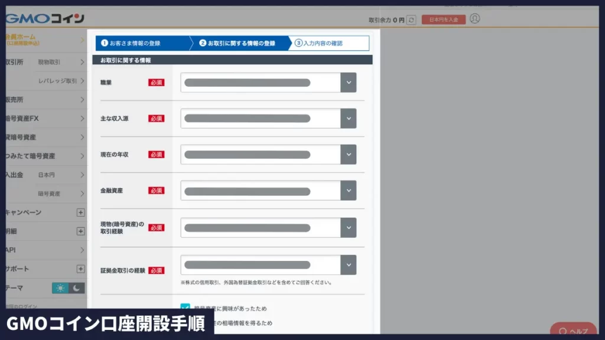Open the 証拠金取引の経験 dropdown
The width and height of the screenshot is (605, 340).
click(268, 265)
